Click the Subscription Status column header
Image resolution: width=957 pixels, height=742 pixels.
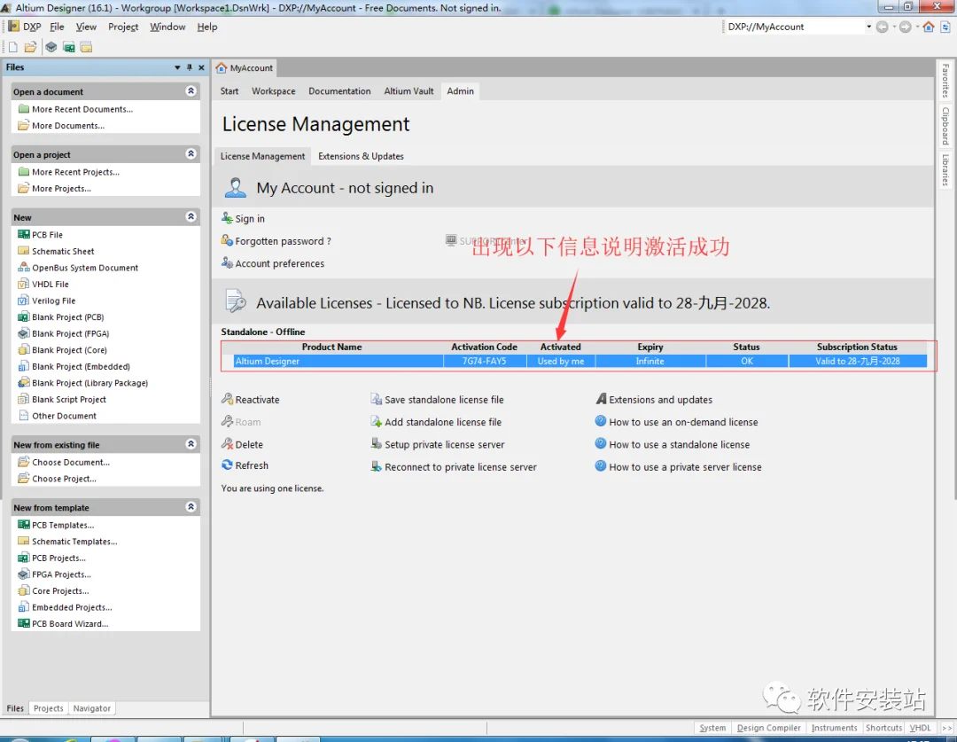(x=857, y=347)
